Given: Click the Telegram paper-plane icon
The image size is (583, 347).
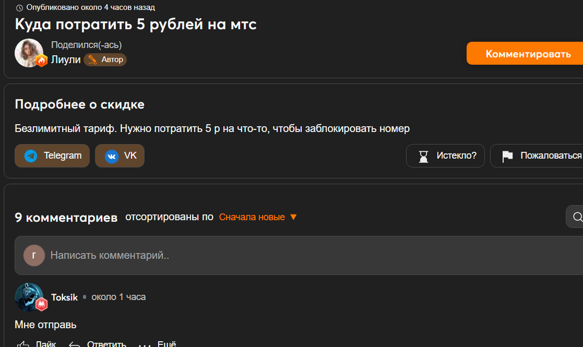Looking at the screenshot, I should point(31,156).
